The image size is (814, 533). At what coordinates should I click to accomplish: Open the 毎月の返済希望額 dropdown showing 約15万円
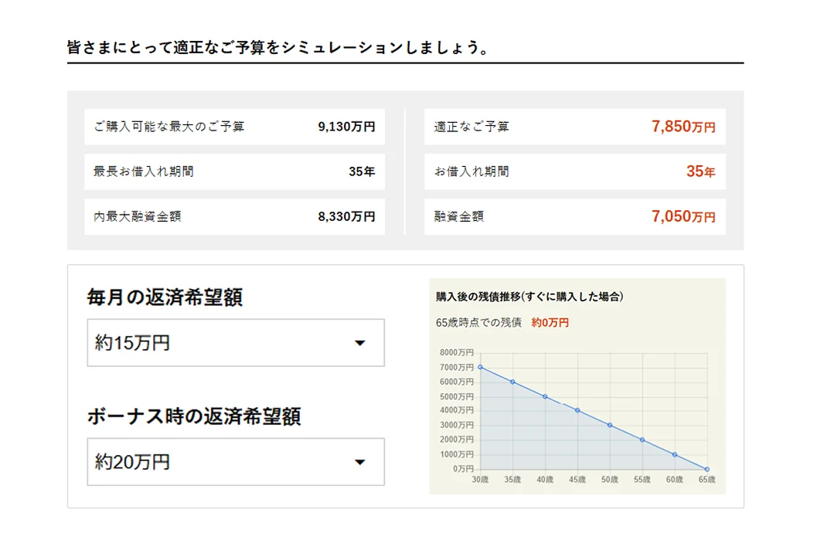[235, 343]
